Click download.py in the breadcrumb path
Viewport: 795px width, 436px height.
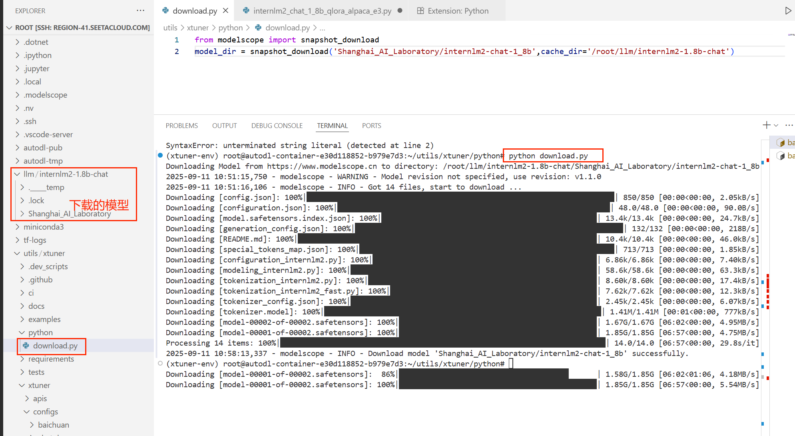pos(288,28)
